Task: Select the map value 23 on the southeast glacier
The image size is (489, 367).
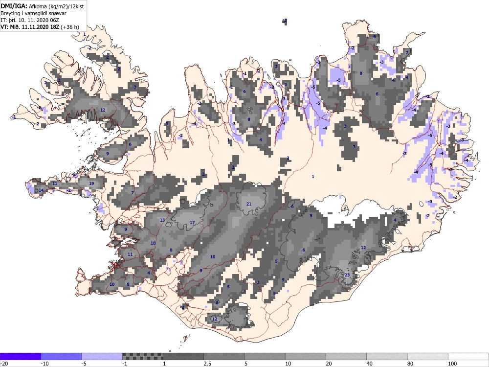Action: (347, 275)
